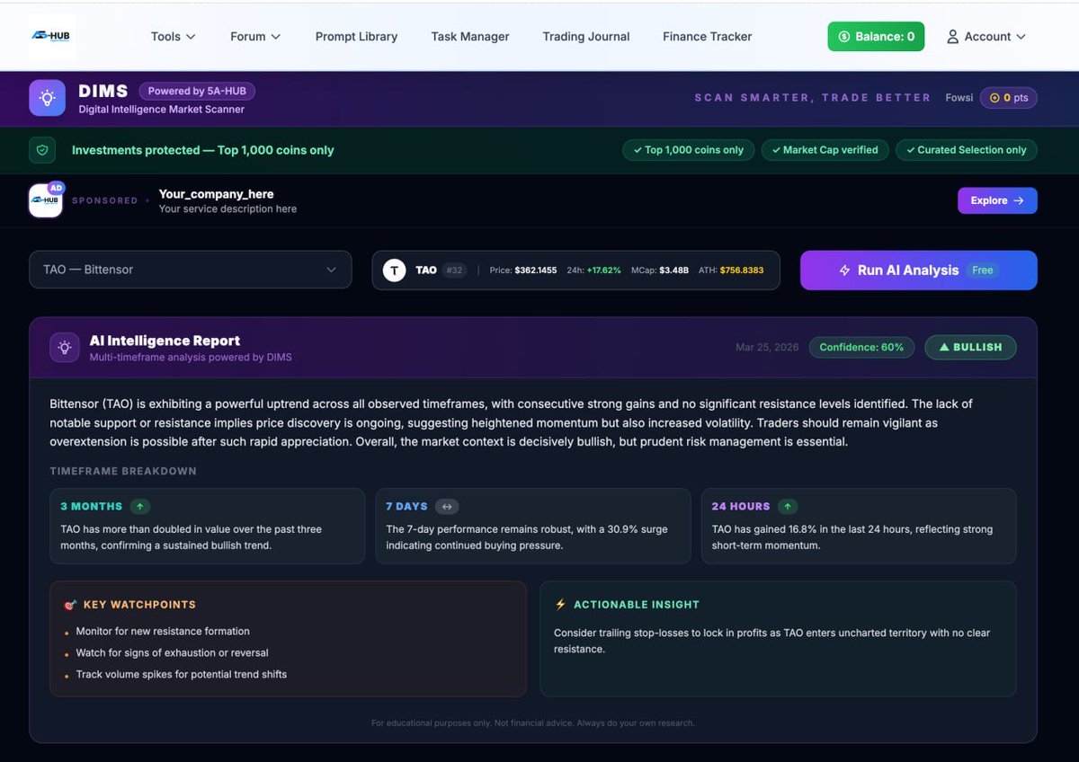Image resolution: width=1079 pixels, height=762 pixels.
Task: Click Watch for signs of exhaustion or reversal
Action: coord(172,653)
